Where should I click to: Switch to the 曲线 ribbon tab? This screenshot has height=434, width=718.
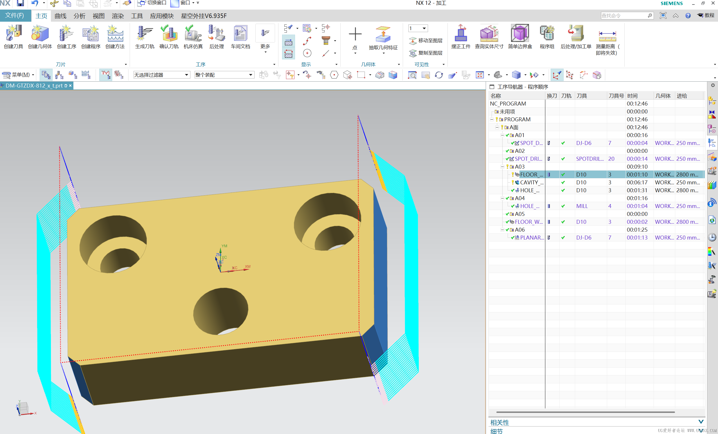click(60, 16)
